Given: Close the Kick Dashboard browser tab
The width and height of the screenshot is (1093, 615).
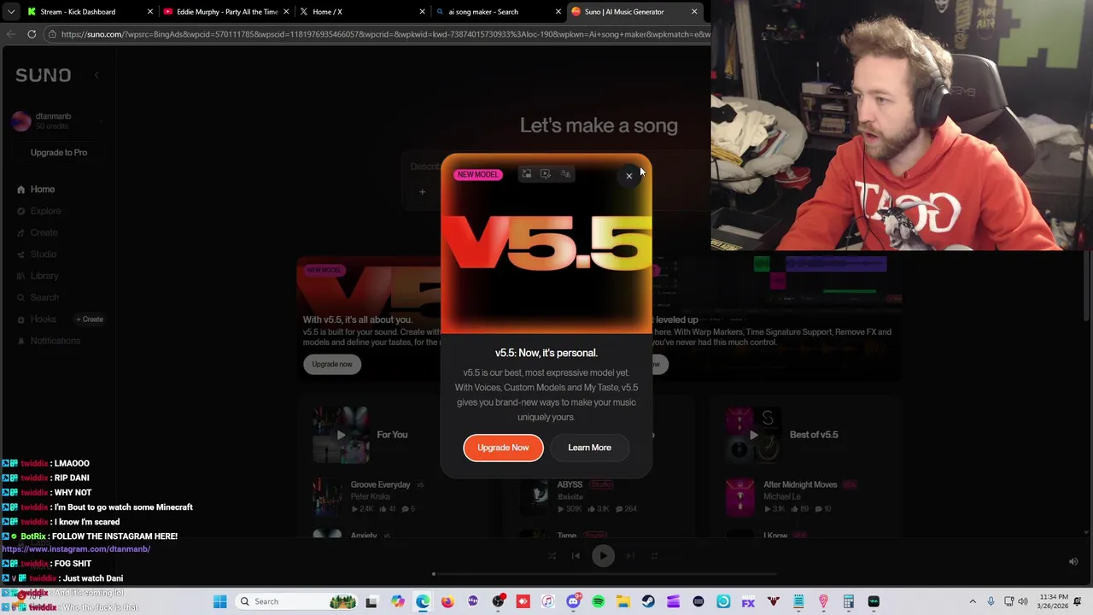Looking at the screenshot, I should click(150, 12).
